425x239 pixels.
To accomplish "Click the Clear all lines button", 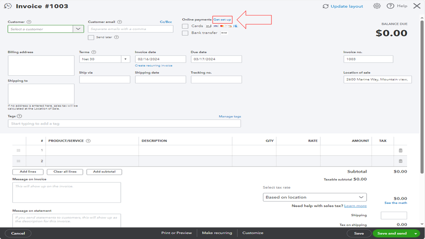I will tap(65, 172).
